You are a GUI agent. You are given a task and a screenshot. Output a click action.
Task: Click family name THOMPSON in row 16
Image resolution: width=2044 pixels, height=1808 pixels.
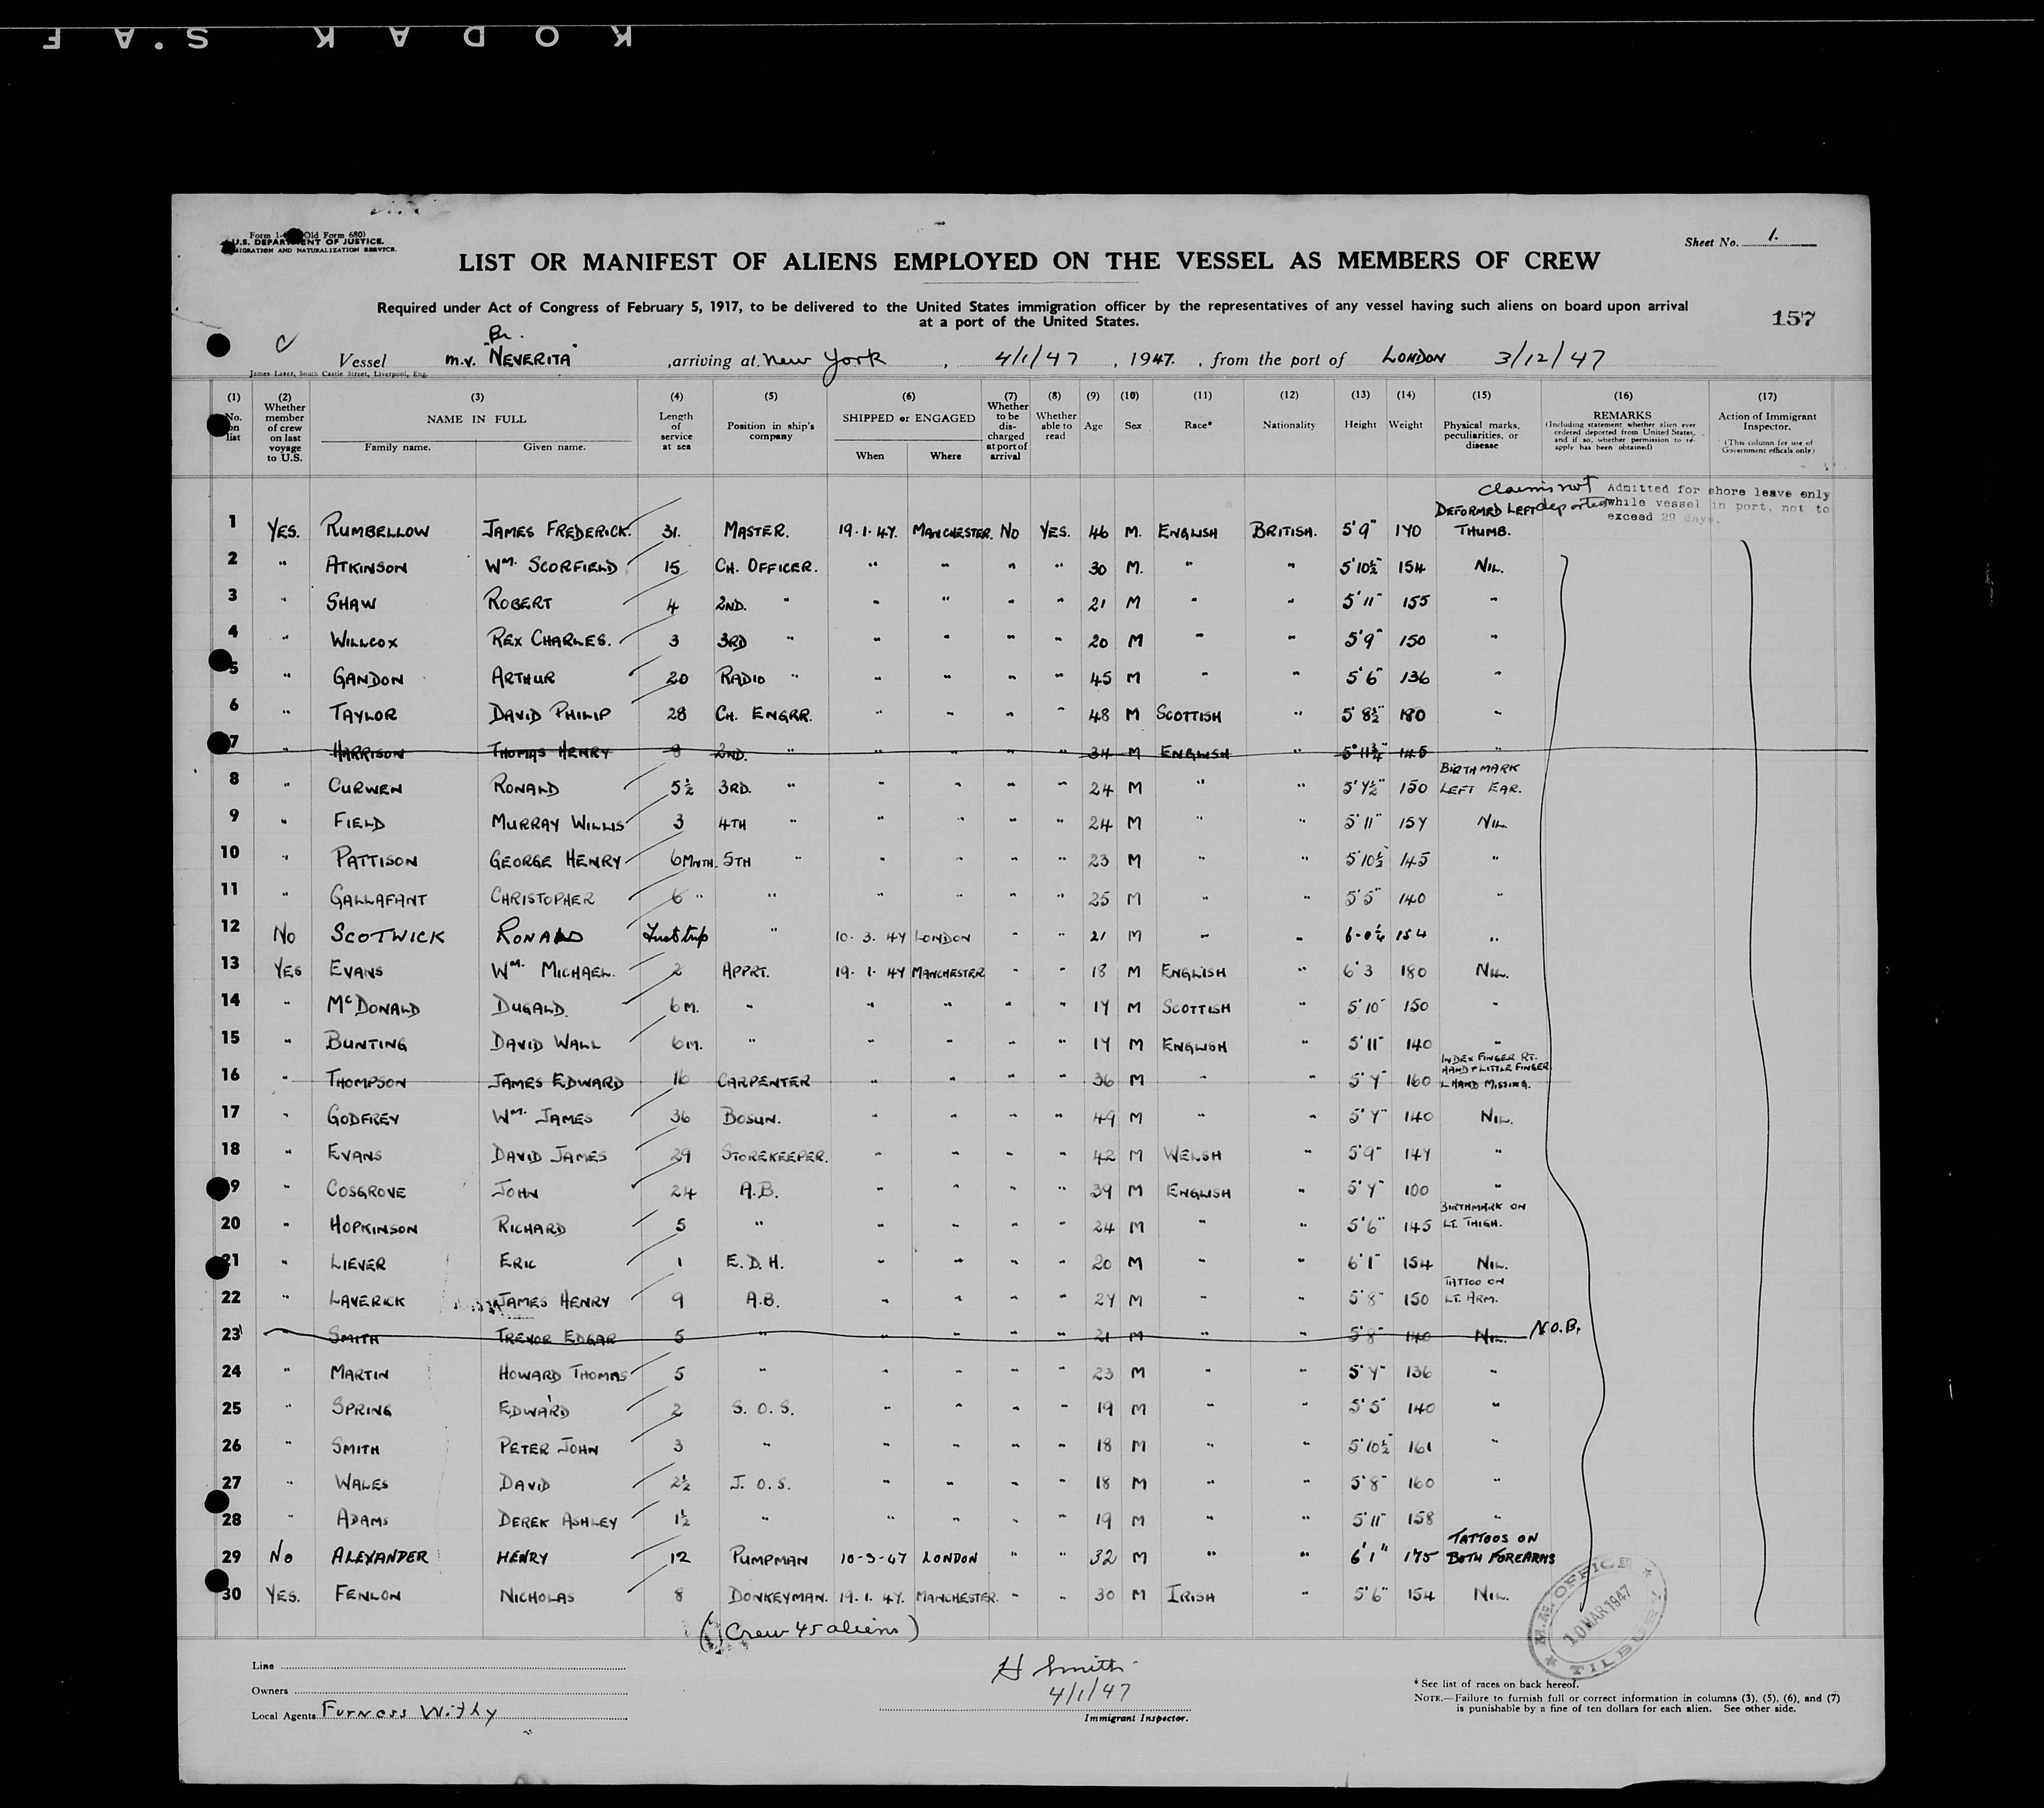(368, 1081)
